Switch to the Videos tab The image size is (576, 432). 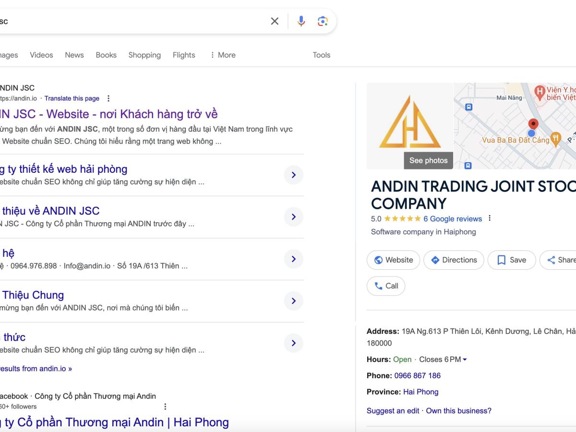41,55
